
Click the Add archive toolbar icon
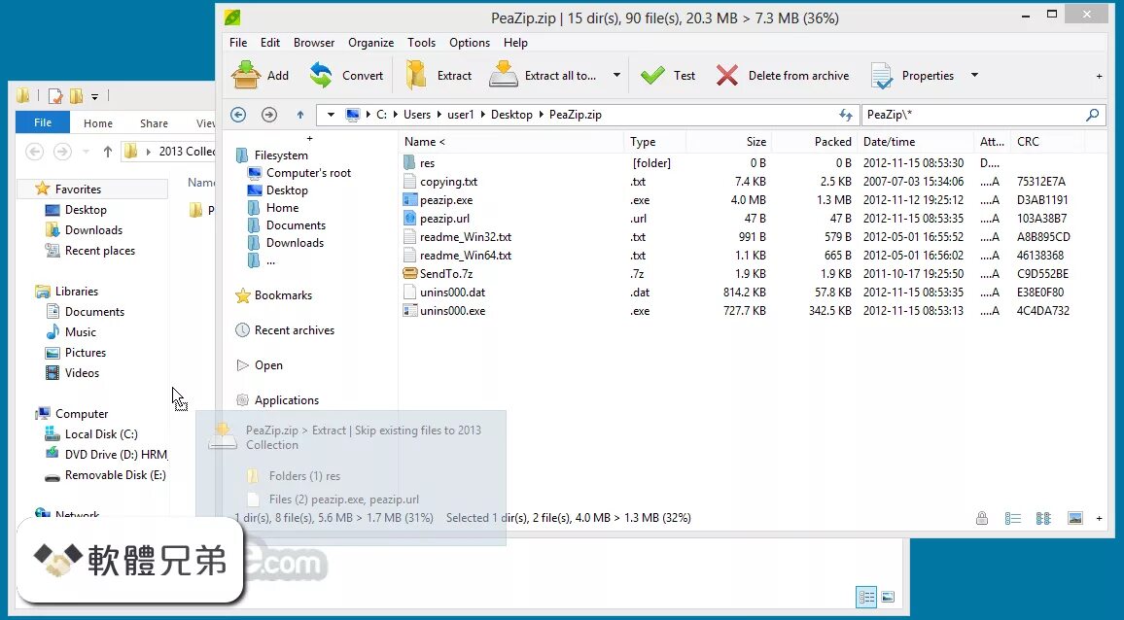(x=246, y=75)
